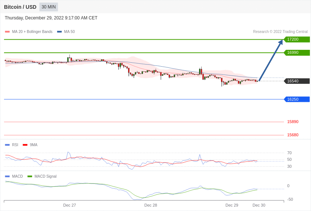Click the red 15680 support value
311x211 pixels.
[x=293, y=135]
